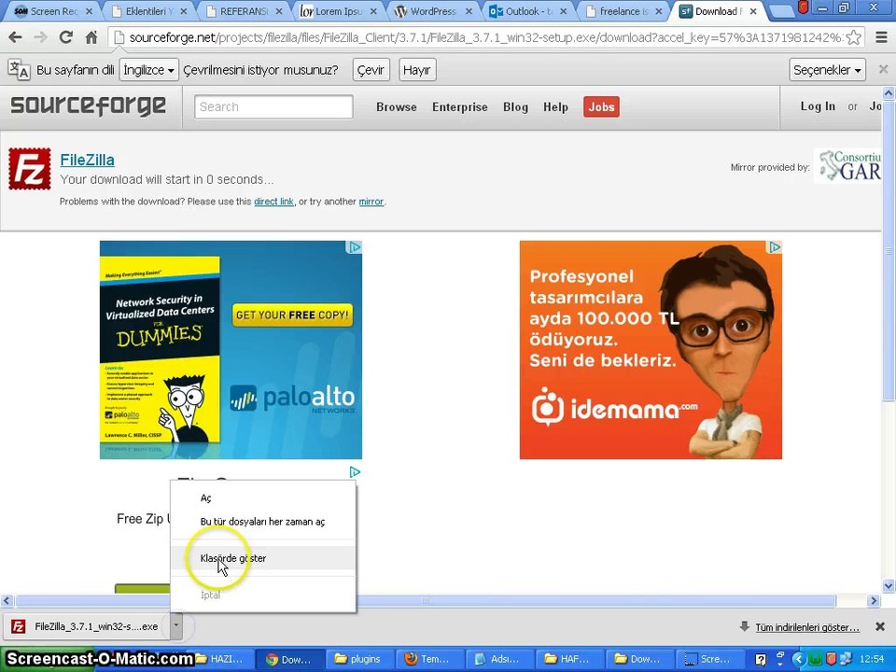Select 'Klasörde göster' menu item
The width and height of the screenshot is (896, 672).
pyautogui.click(x=263, y=558)
